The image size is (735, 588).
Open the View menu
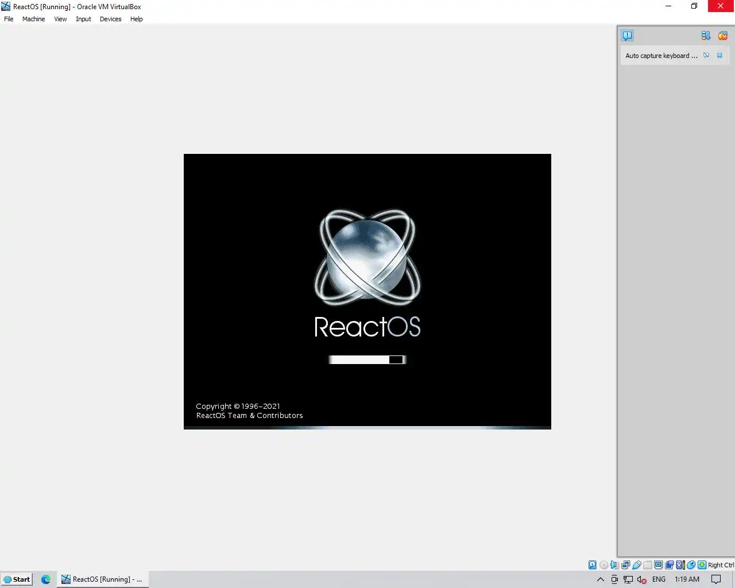tap(60, 19)
